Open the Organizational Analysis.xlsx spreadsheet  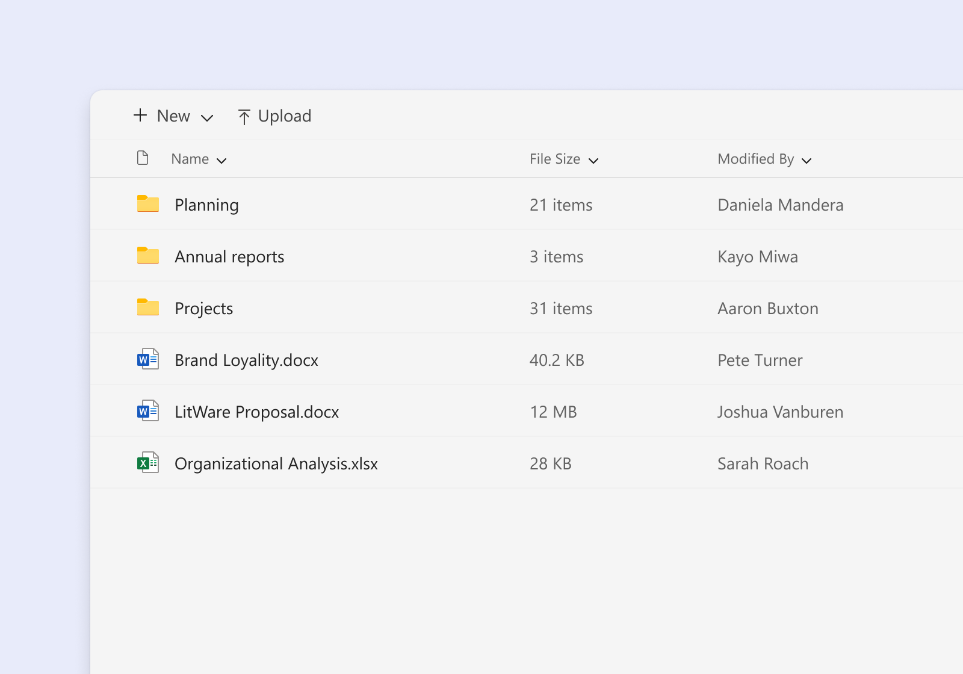(x=276, y=463)
